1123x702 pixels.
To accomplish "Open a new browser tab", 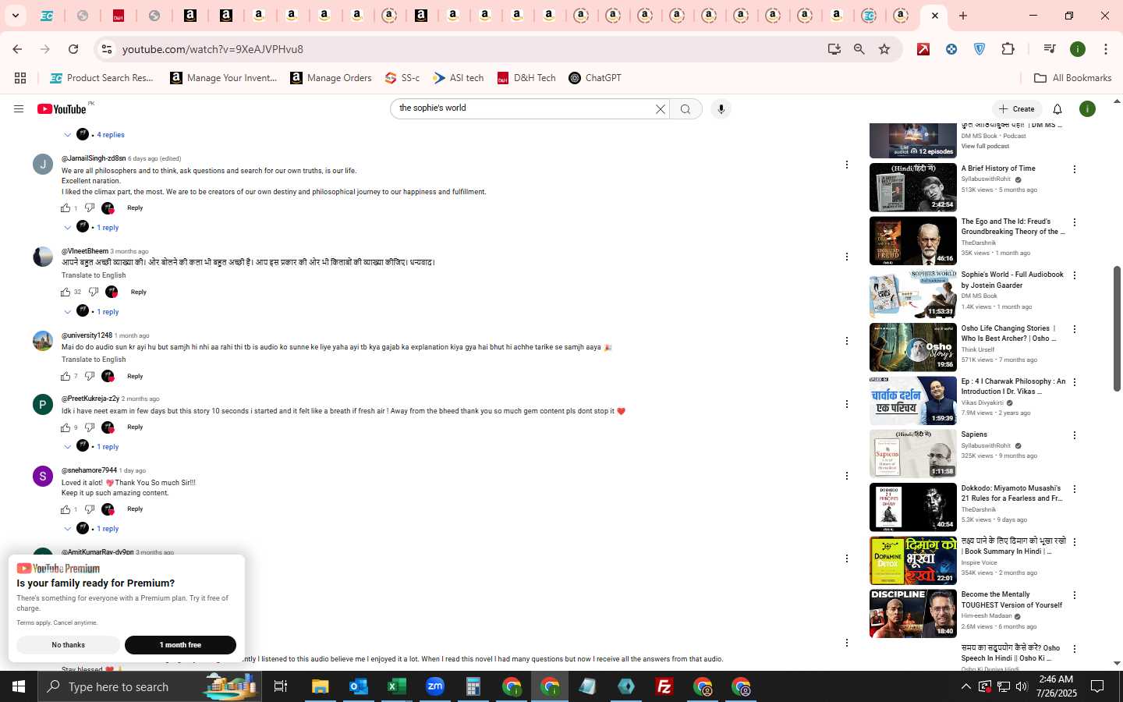I will (x=963, y=16).
